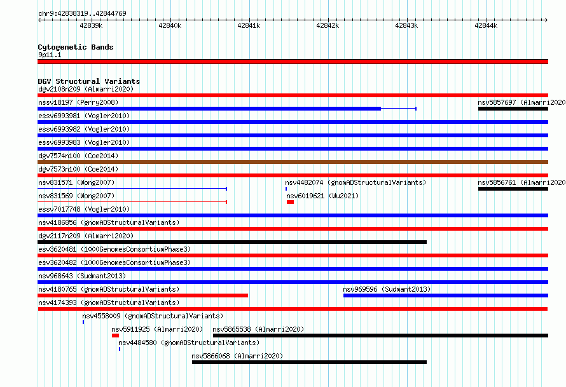Click the red nsv4180765 variant bar
The width and height of the screenshot is (566, 387).
[x=143, y=295]
